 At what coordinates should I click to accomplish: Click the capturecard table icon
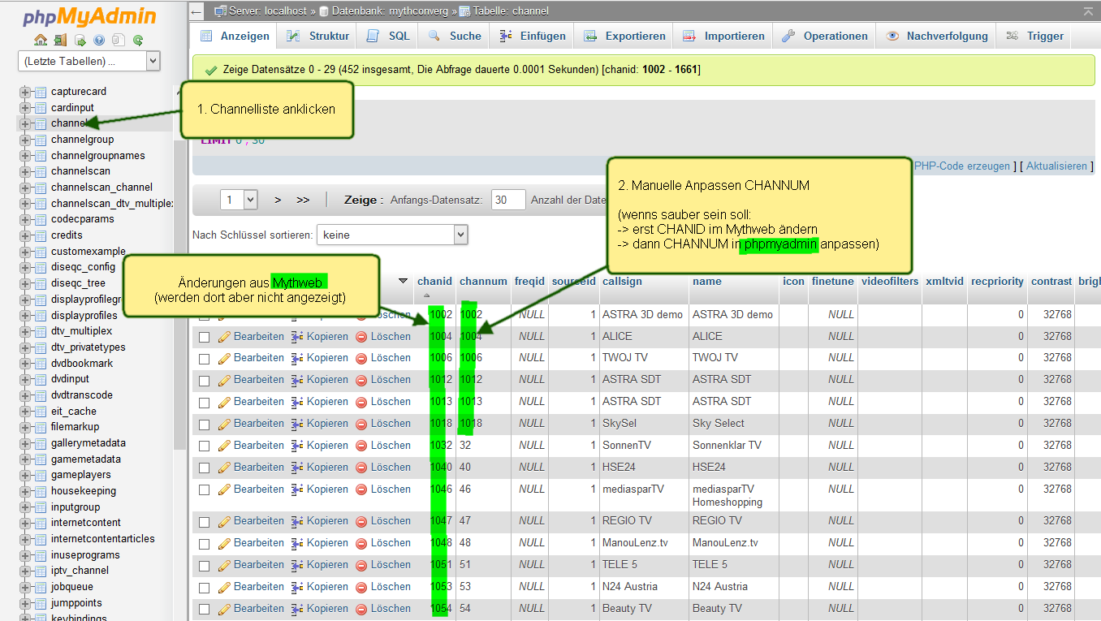(x=40, y=92)
